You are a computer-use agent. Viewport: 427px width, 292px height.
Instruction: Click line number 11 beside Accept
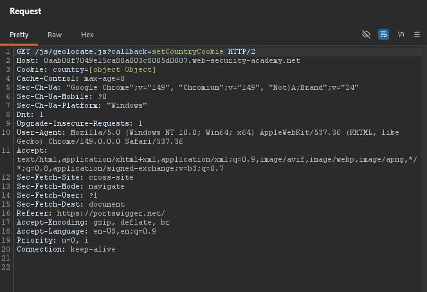point(6,150)
